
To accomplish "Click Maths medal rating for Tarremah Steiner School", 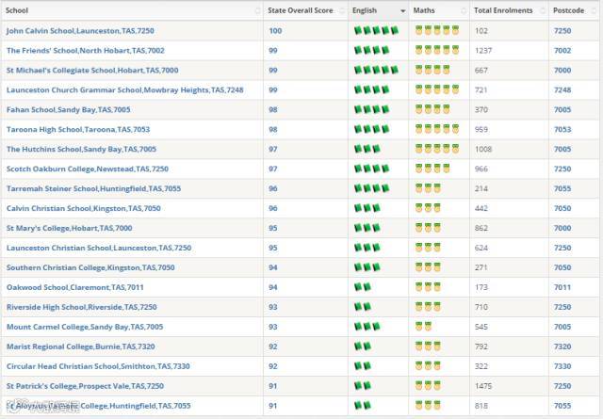I will pos(428,188).
